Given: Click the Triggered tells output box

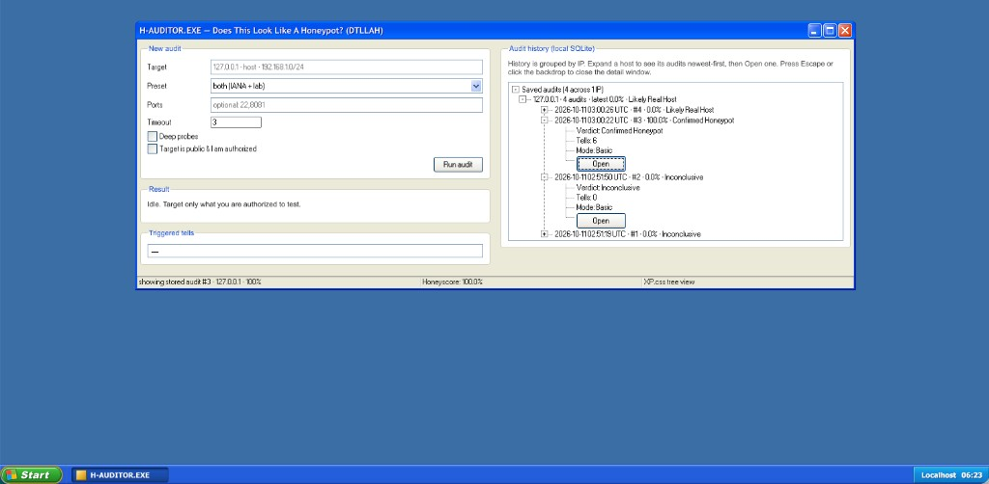Looking at the screenshot, I should 315,251.
